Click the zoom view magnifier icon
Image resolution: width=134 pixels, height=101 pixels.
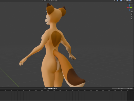pos(132,12)
